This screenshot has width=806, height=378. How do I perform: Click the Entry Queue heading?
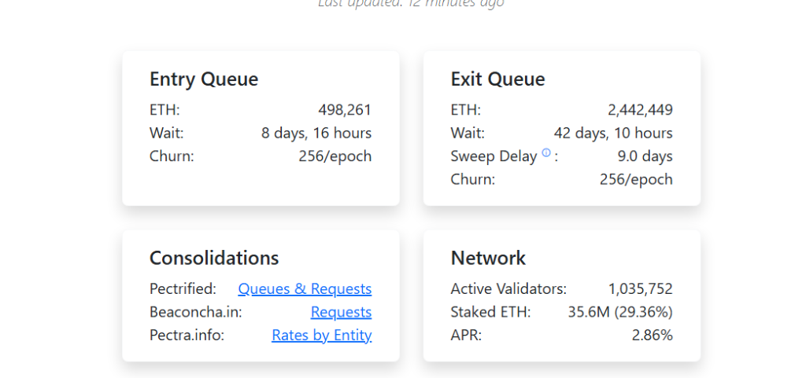click(204, 79)
